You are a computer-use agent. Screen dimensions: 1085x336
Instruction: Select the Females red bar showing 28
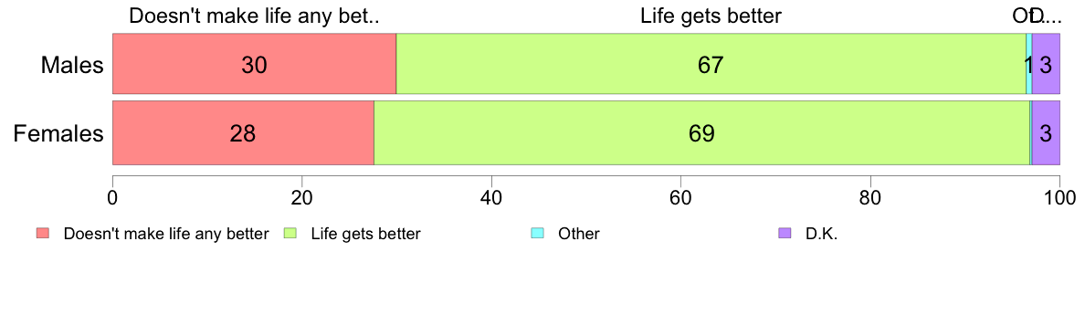click(243, 132)
